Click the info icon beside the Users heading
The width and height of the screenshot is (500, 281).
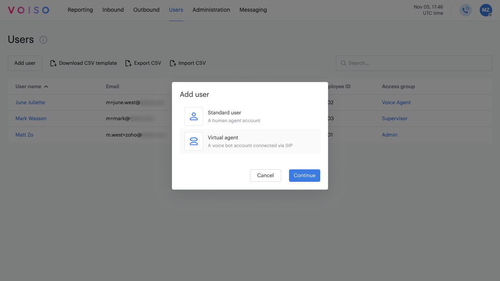(x=43, y=39)
